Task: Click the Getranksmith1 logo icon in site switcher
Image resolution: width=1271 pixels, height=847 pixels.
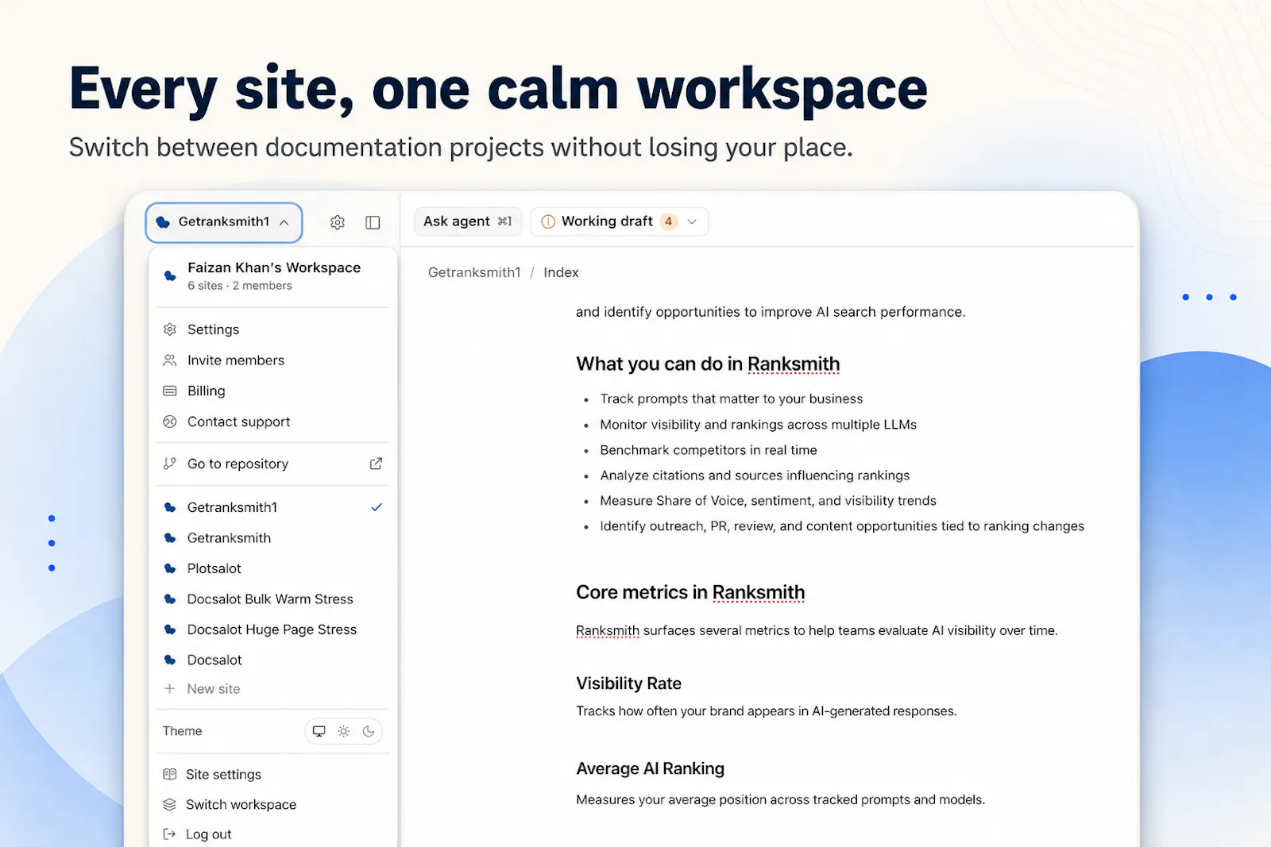Action: click(164, 222)
